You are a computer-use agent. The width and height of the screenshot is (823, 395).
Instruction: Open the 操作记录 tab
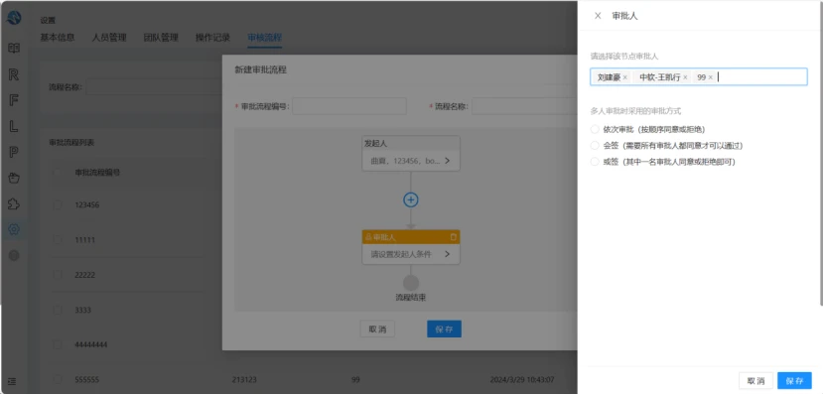[x=212, y=38]
